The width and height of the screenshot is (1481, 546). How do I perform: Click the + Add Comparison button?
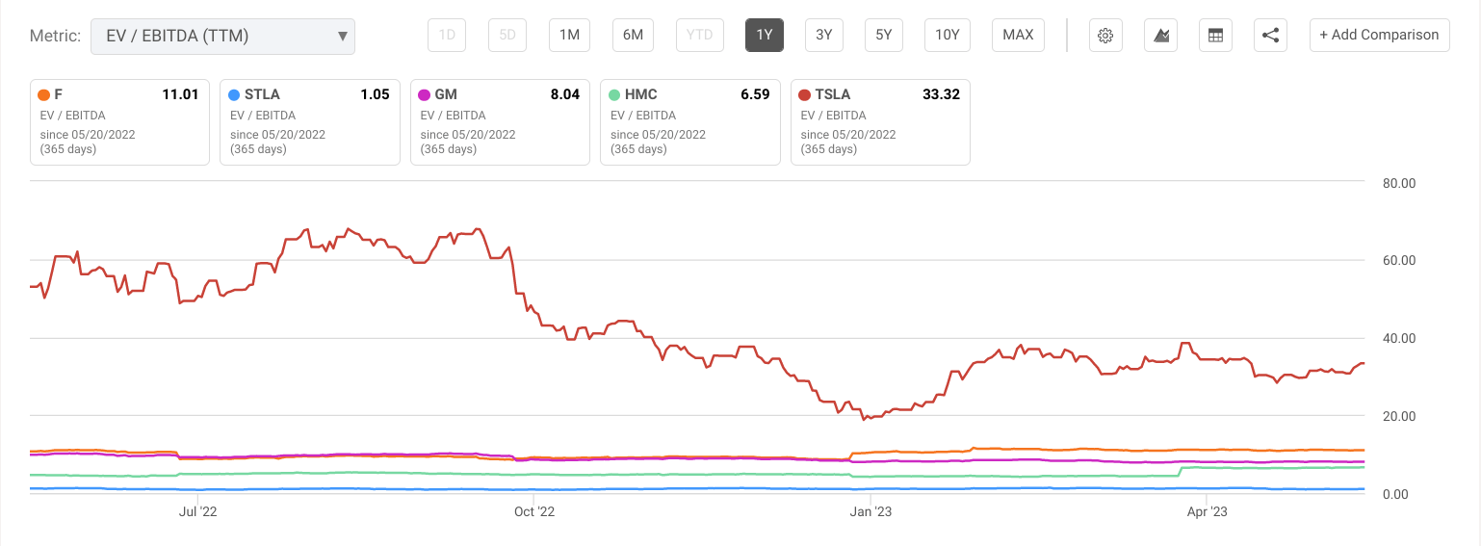click(x=1379, y=36)
